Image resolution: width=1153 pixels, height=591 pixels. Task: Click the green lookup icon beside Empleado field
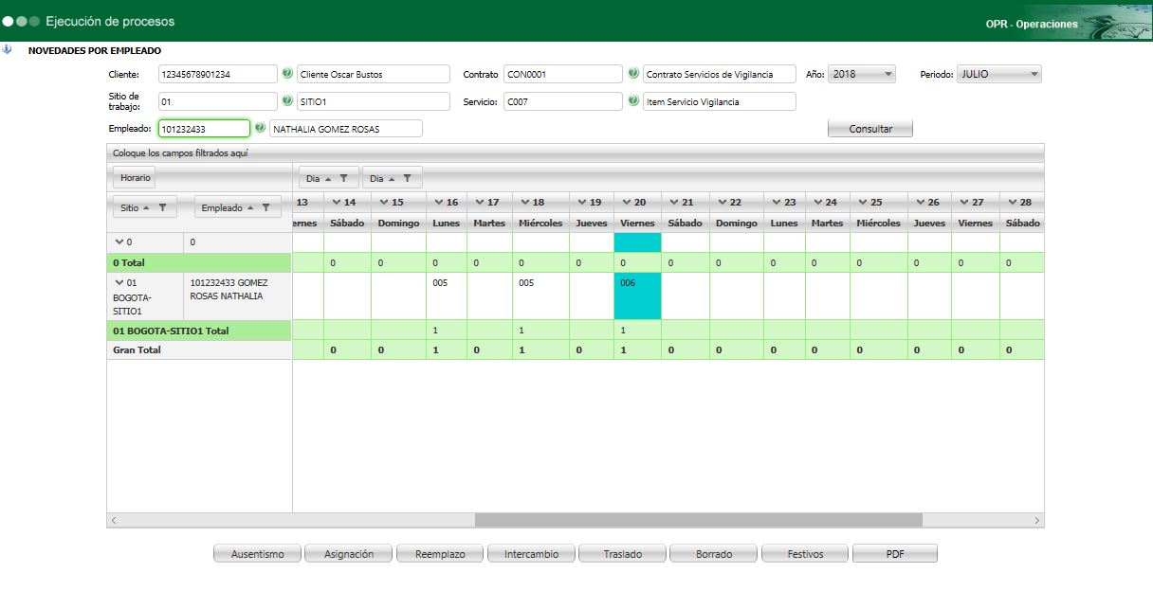coord(260,128)
